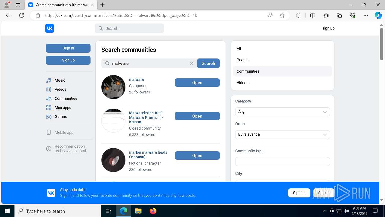
Task: Click the Malwarebytes Anti-Malware Premium title
Action: tap(146, 117)
